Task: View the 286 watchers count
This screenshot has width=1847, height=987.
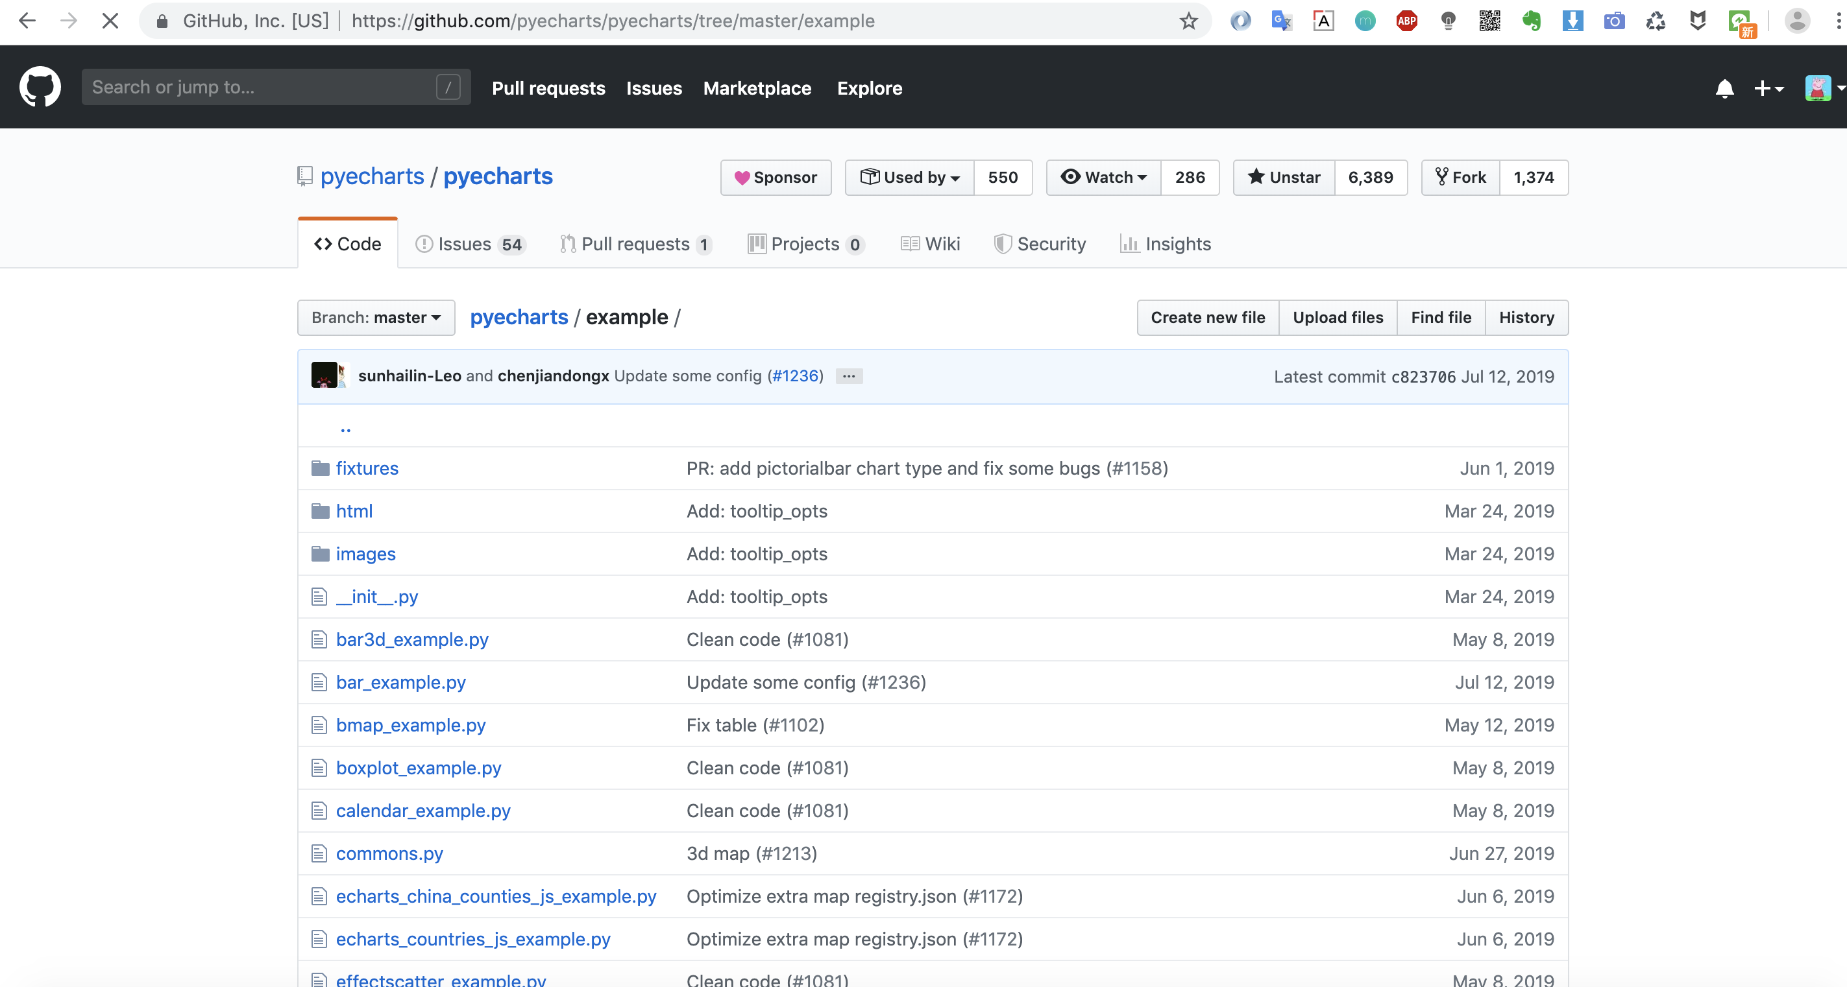Action: [1190, 177]
